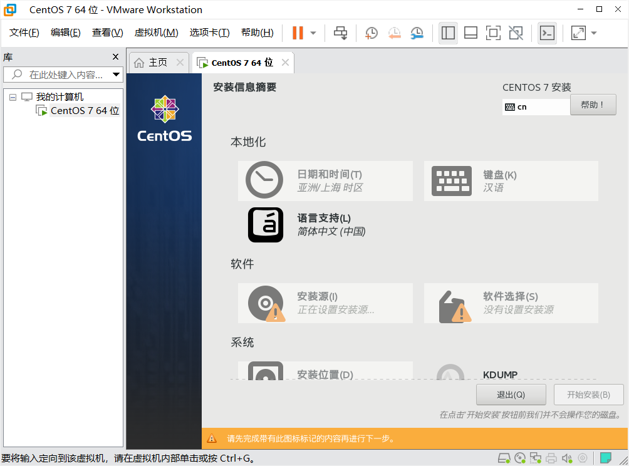Click the clock icon for date and time
The width and height of the screenshot is (629, 466).
264,180
